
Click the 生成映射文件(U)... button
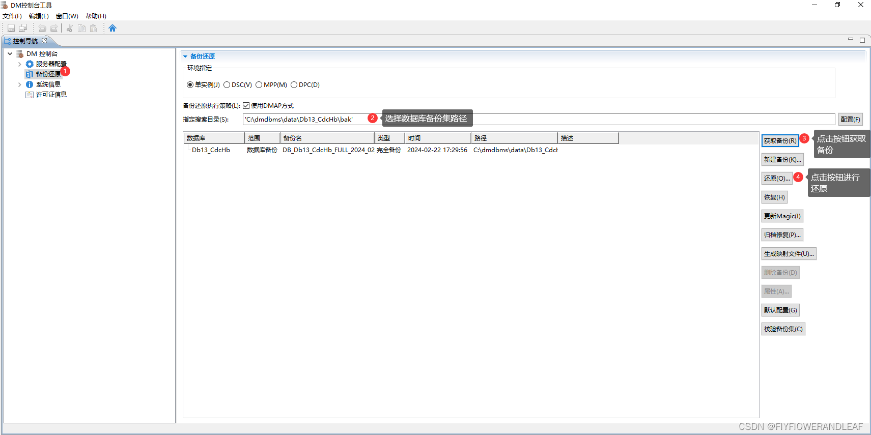pos(789,254)
